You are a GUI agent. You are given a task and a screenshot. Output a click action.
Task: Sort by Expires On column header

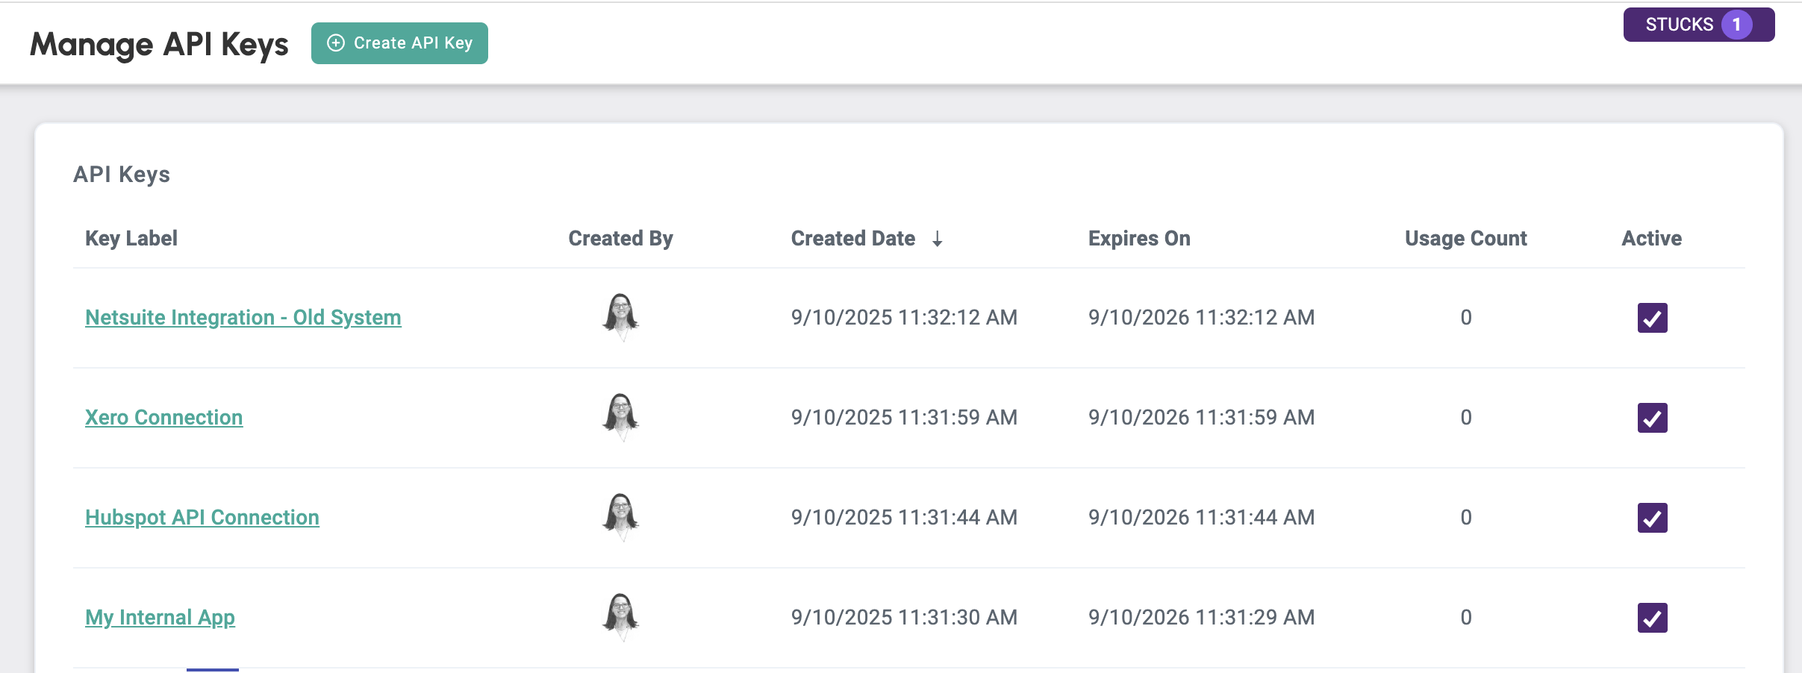(x=1139, y=239)
